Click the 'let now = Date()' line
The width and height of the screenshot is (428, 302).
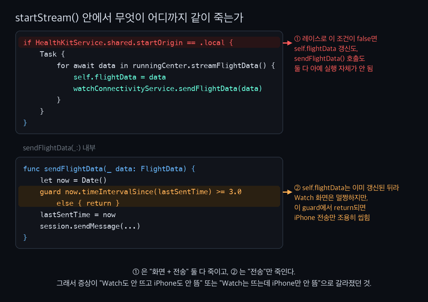pyautogui.click(x=73, y=180)
